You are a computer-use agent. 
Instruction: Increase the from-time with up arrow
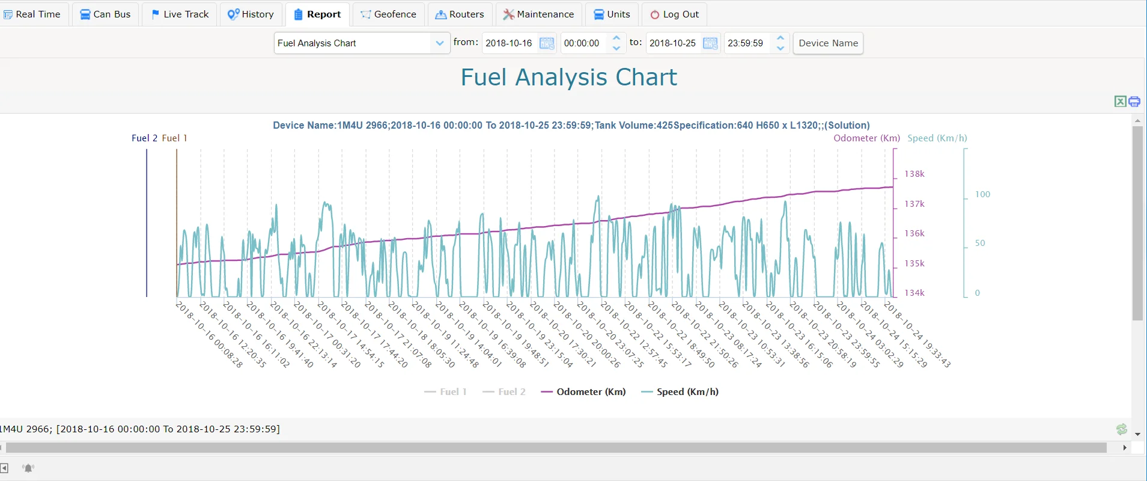point(616,38)
